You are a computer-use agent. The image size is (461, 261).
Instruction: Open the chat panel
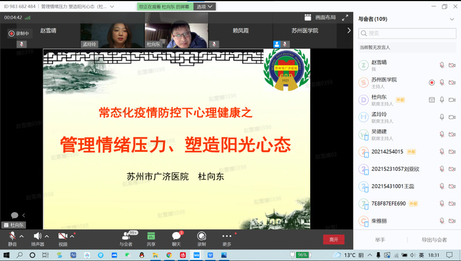pos(176,237)
